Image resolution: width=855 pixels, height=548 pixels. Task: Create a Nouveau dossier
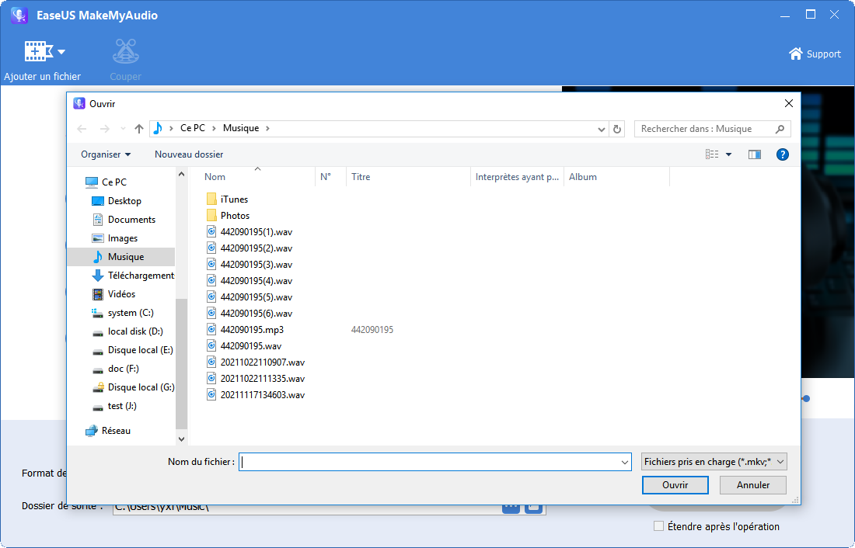click(x=189, y=154)
